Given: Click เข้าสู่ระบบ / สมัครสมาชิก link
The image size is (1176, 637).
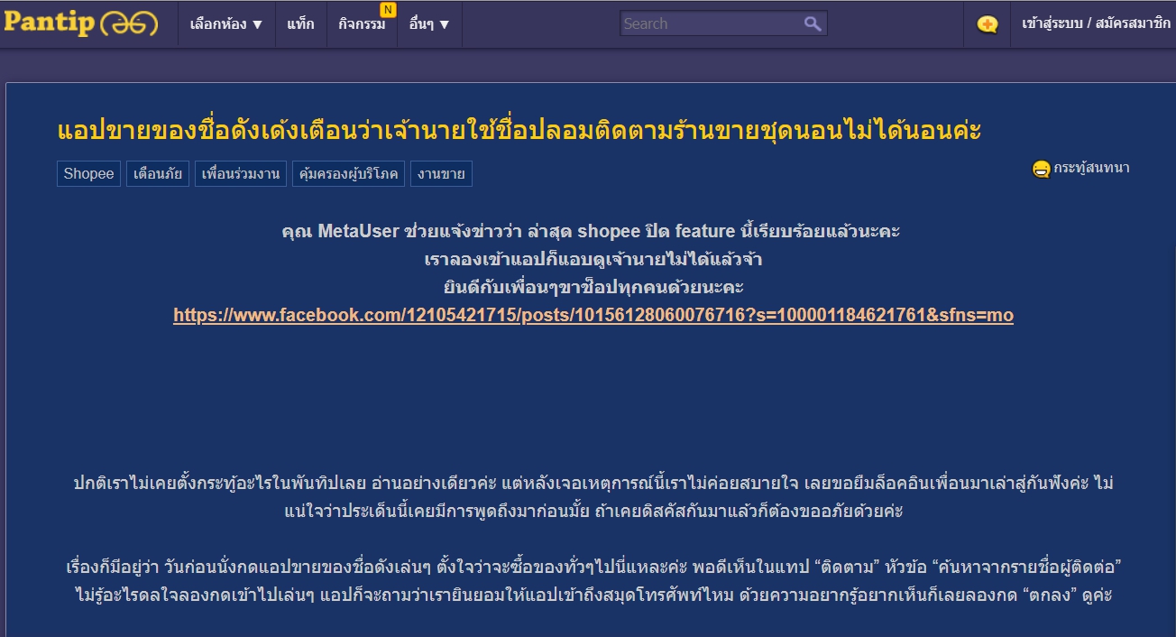Looking at the screenshot, I should pyautogui.click(x=1096, y=24).
